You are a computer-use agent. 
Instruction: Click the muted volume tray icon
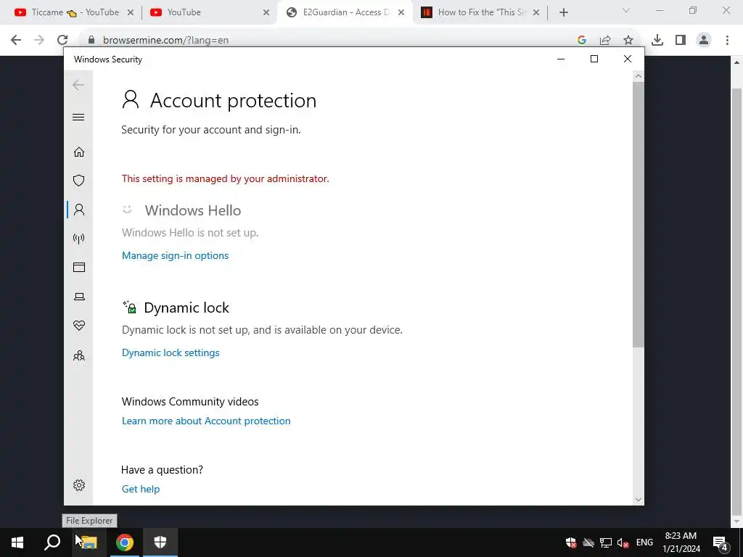pyautogui.click(x=623, y=542)
